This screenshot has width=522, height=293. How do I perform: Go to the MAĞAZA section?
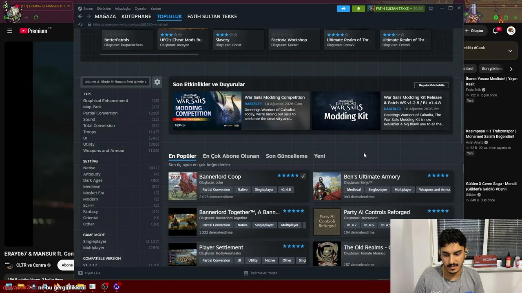pyautogui.click(x=105, y=16)
